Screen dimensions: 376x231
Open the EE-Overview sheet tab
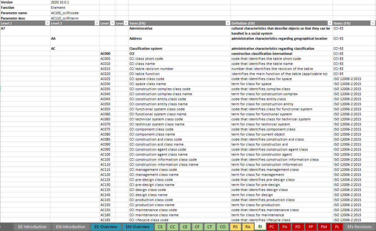106,227
